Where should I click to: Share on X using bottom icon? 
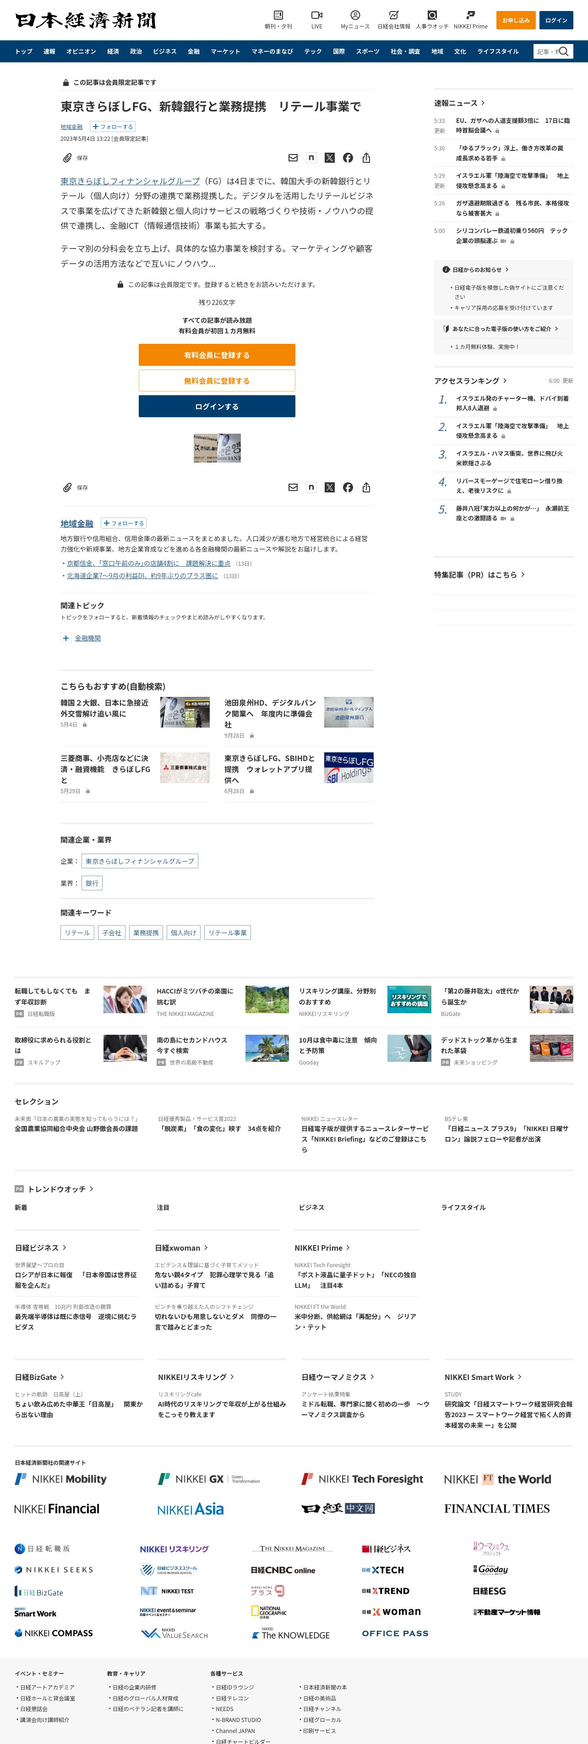[329, 487]
